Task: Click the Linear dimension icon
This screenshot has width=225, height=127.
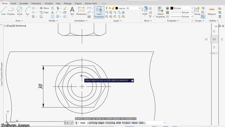Action: tap(89, 8)
